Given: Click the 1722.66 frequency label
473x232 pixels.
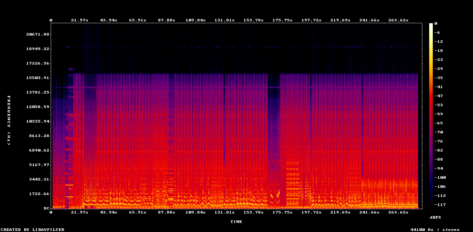Looking at the screenshot, I should click(39, 194).
